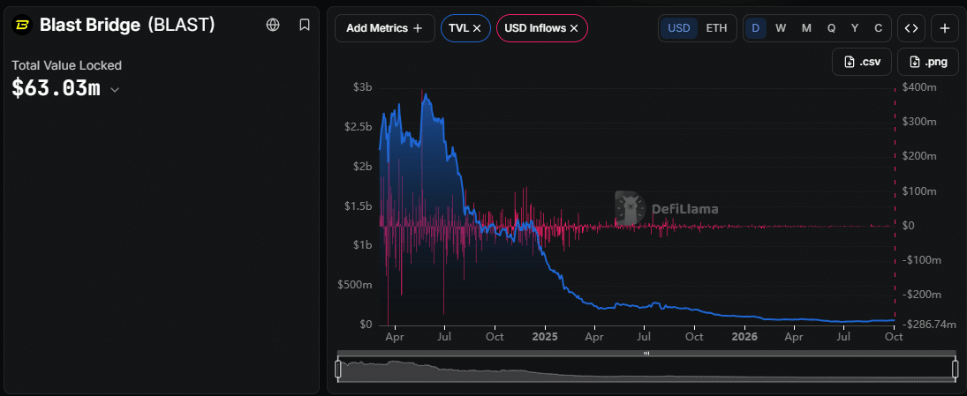This screenshot has height=396, width=967.
Task: Open the Add Metrics menu
Action: point(384,28)
